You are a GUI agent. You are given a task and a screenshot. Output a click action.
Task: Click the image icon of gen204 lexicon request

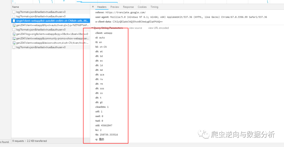pos(14,43)
